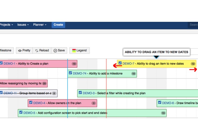Open the DEMO-74 issue link

79,73
